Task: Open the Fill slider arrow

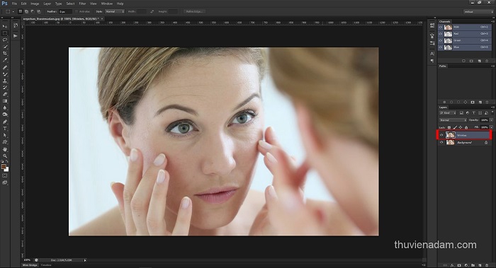Action: coord(491,127)
